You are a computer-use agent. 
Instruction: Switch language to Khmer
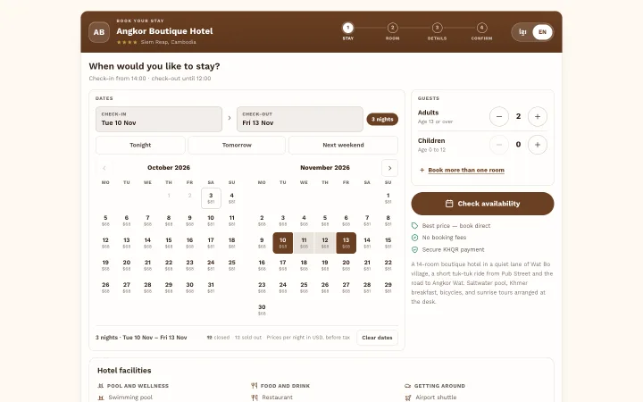tap(522, 32)
